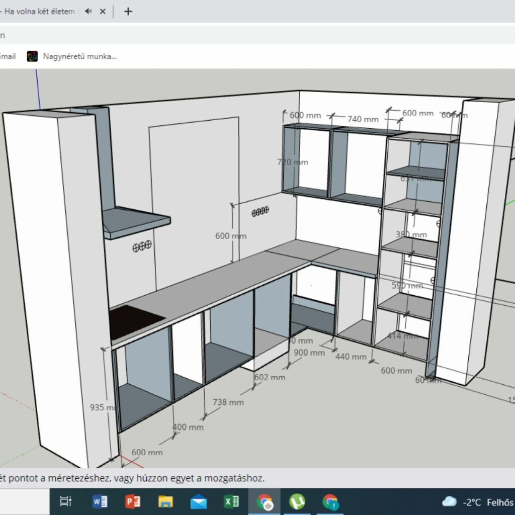Launch Word from the taskbar
Viewport: 515px width, 515px height.
[100, 501]
